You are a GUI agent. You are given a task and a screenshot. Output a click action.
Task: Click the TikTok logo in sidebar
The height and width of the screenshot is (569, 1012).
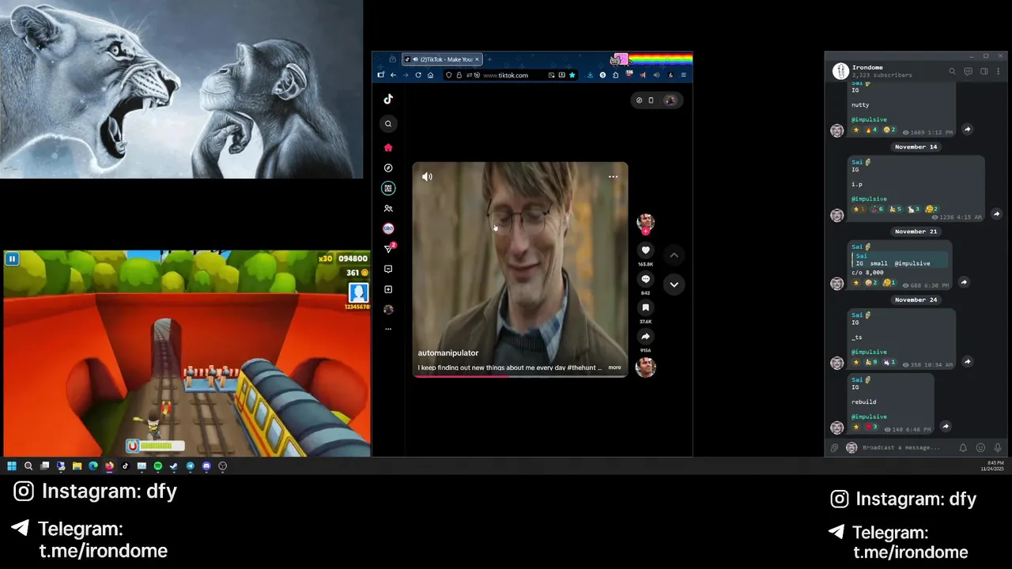click(x=388, y=99)
